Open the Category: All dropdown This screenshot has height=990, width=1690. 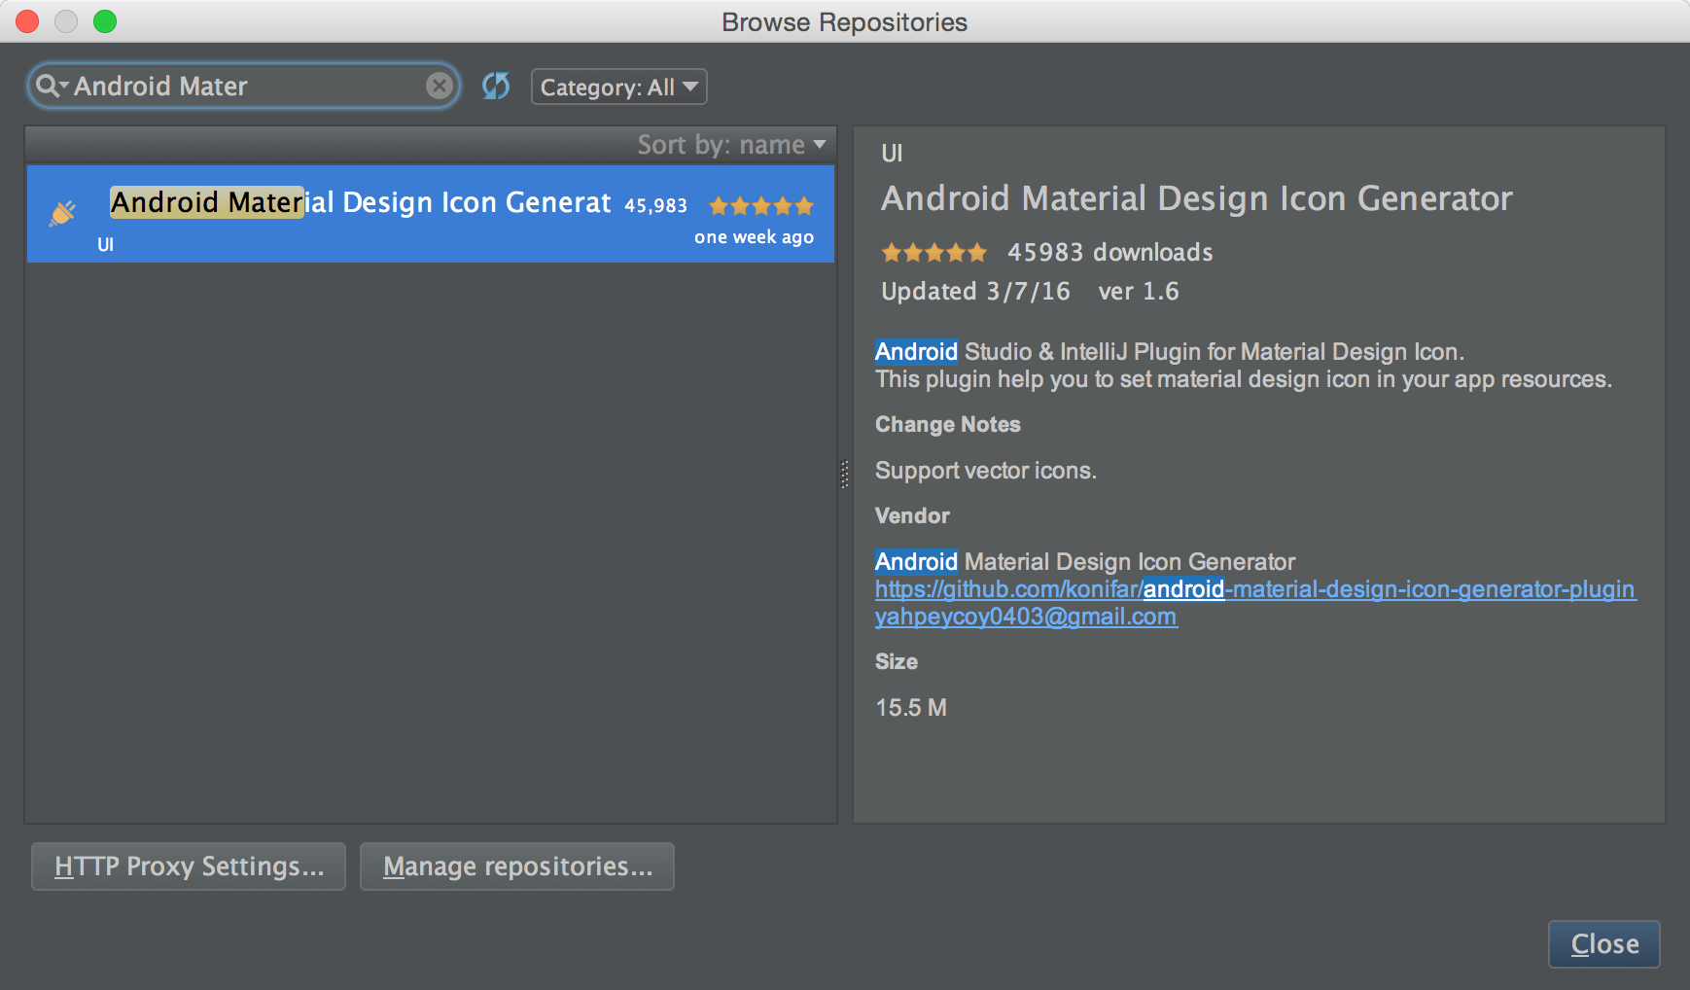[618, 87]
